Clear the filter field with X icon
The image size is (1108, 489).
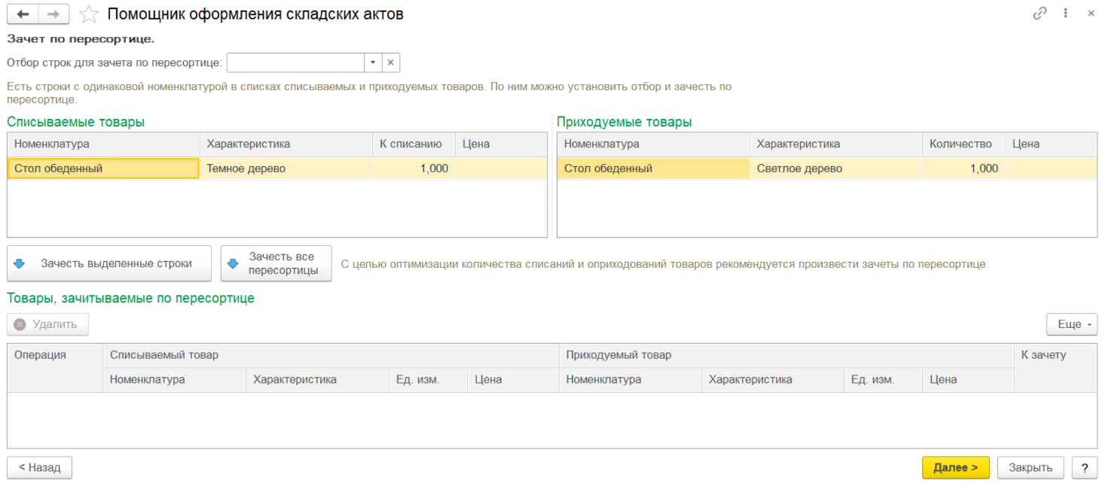coord(391,62)
